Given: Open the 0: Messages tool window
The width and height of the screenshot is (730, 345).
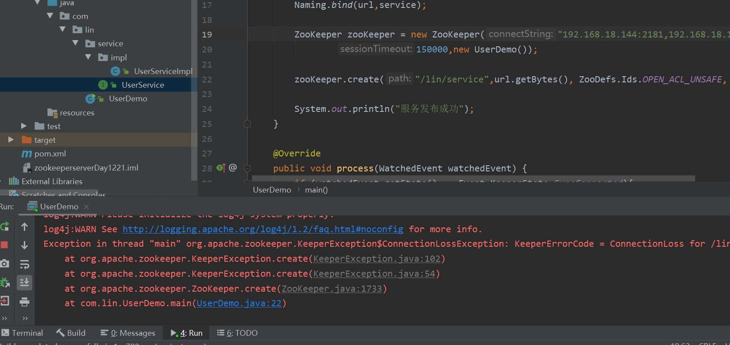Looking at the screenshot, I should click(128, 333).
